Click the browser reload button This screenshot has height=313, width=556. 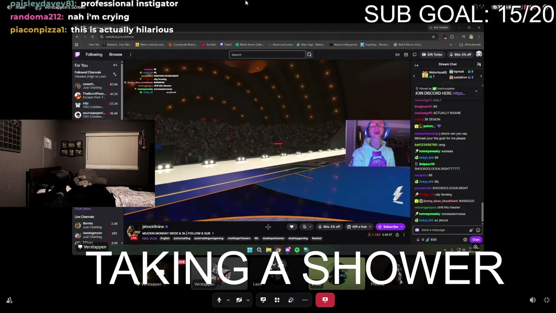[x=92, y=37]
